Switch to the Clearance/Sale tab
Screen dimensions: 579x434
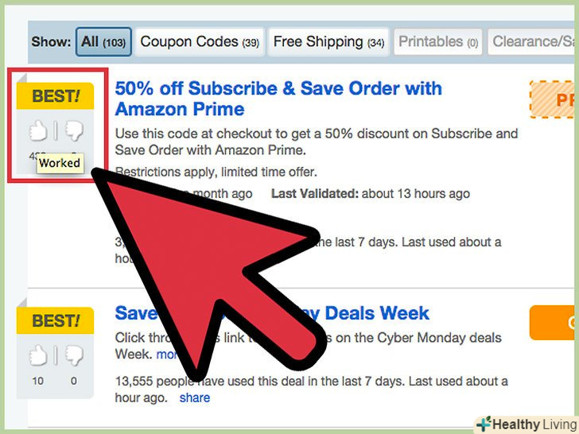click(x=534, y=42)
